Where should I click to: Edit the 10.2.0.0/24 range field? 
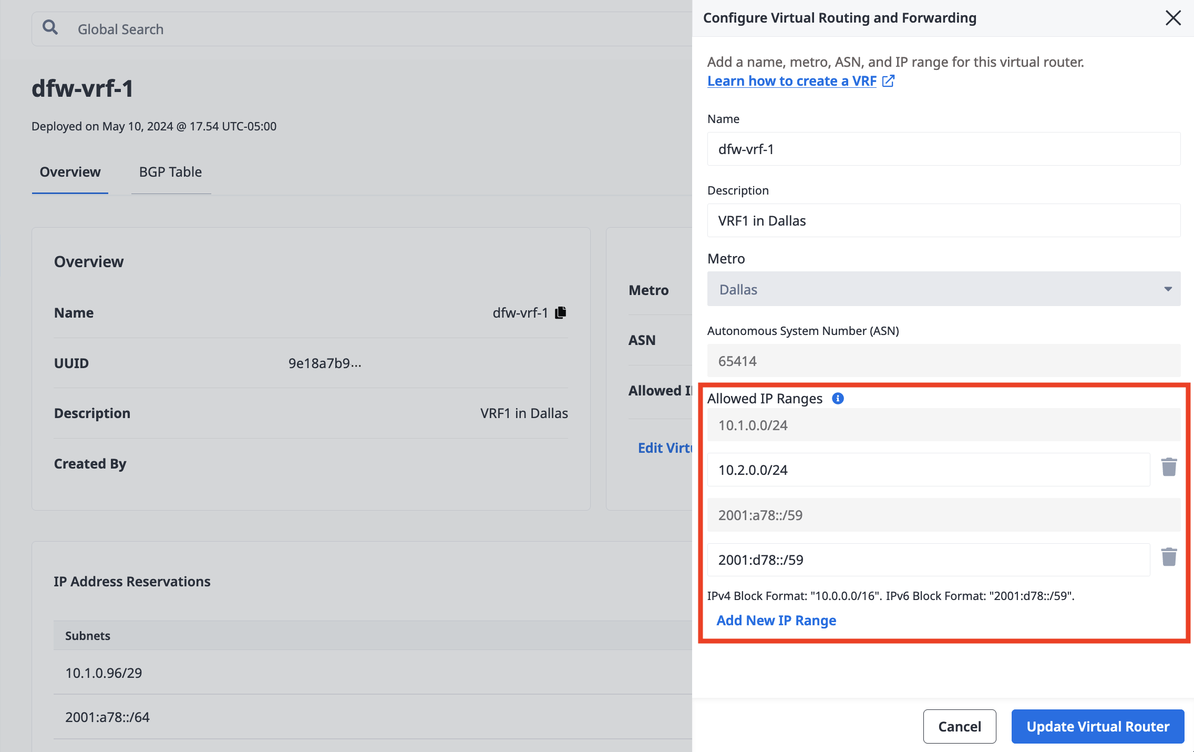point(929,470)
